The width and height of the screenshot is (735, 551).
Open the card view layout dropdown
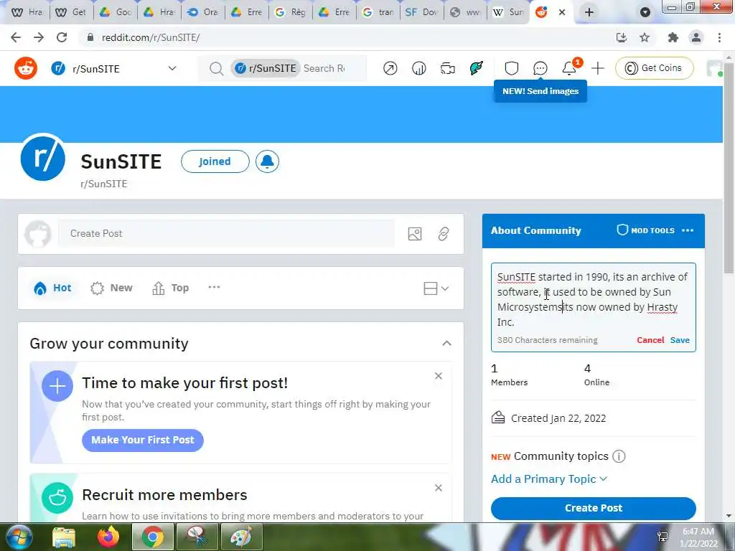tap(436, 288)
